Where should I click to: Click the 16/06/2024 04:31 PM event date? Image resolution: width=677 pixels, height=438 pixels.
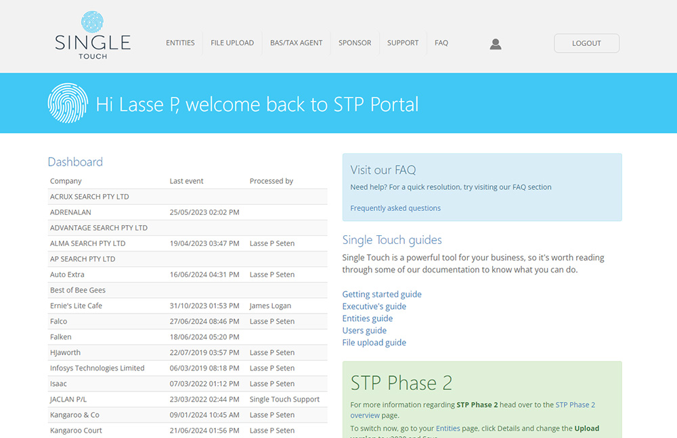(204, 274)
